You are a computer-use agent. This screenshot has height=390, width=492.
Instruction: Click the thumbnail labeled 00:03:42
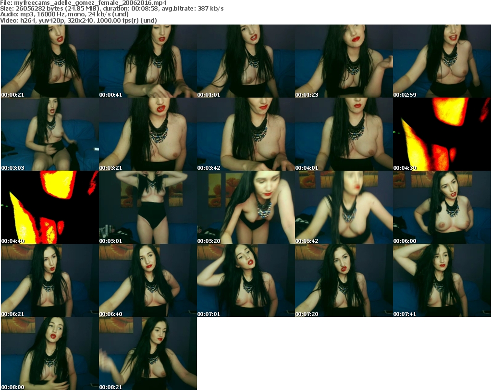(246, 134)
